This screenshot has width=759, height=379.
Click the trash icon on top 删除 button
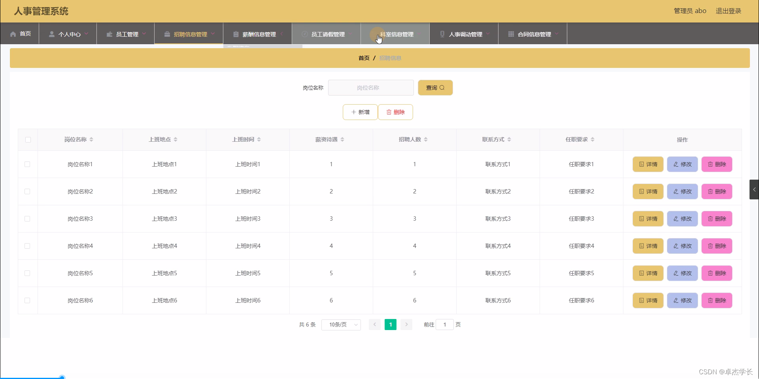click(389, 112)
